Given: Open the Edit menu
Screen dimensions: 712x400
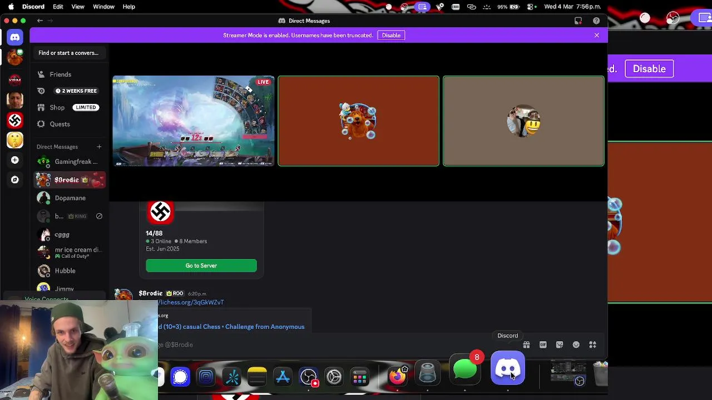Looking at the screenshot, I should (x=58, y=7).
